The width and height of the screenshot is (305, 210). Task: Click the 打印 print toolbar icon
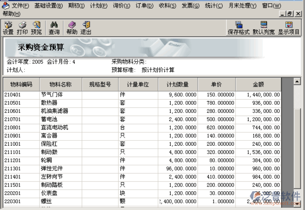pos(22,28)
